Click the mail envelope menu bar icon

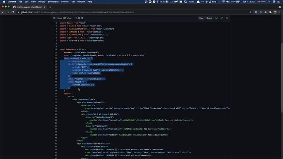(181, 2)
